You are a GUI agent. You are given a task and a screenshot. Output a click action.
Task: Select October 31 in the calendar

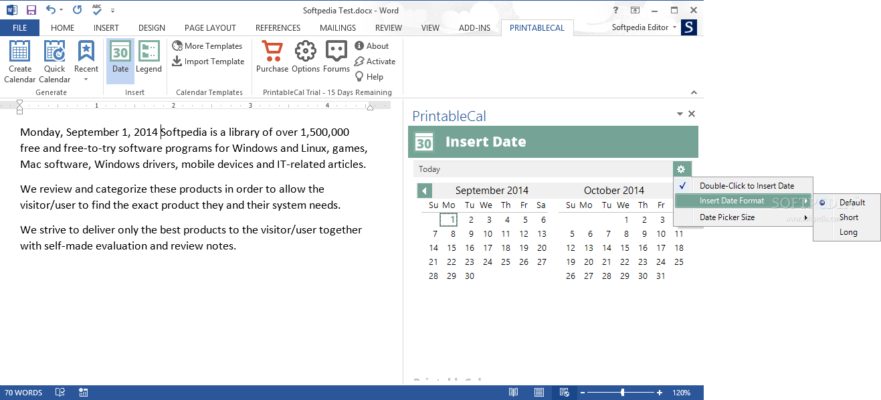click(x=661, y=276)
